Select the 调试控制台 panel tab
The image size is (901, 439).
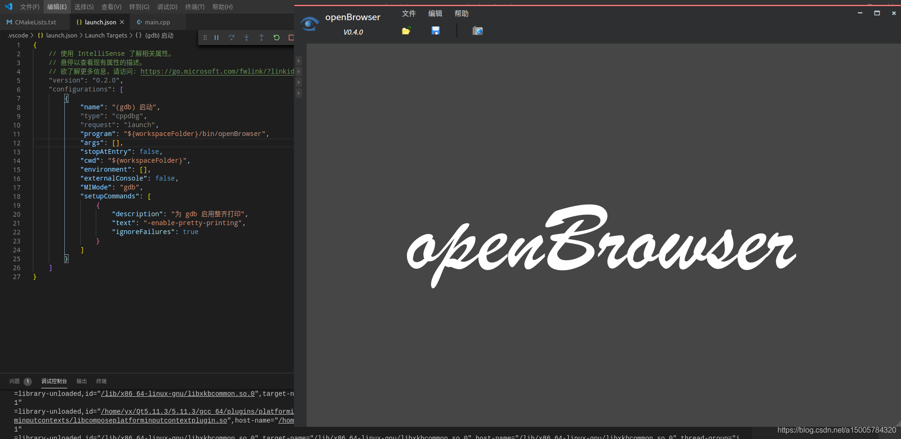(54, 381)
